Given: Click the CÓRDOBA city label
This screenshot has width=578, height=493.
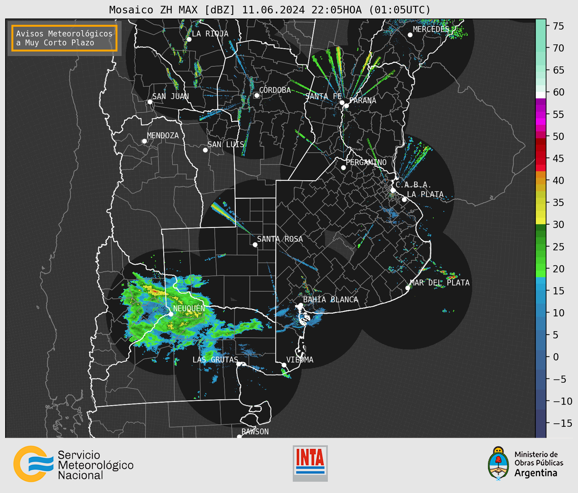Looking at the screenshot, I should click(x=275, y=90).
